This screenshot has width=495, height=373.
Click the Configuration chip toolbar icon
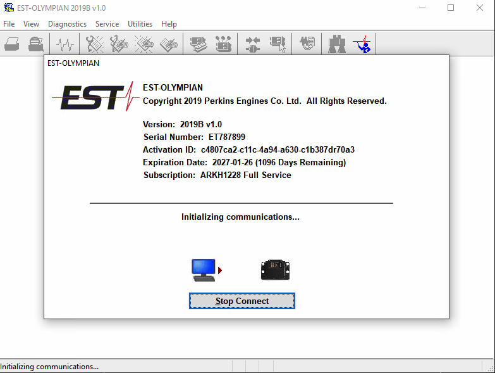223,44
